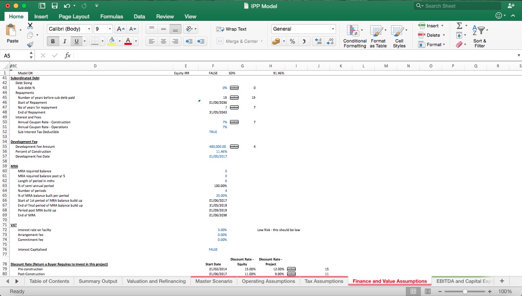Click the Cell Styles icon
The image size is (522, 296).
(x=399, y=36)
